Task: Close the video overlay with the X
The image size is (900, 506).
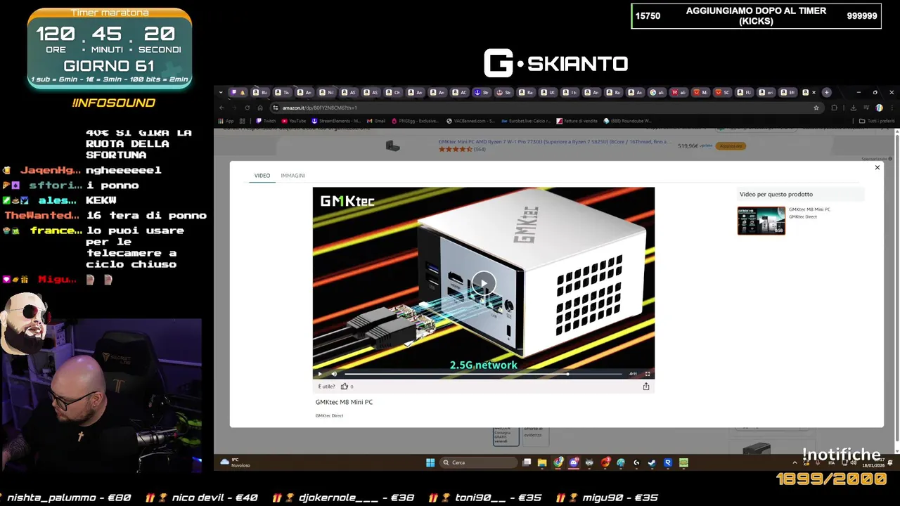Action: coord(877,167)
